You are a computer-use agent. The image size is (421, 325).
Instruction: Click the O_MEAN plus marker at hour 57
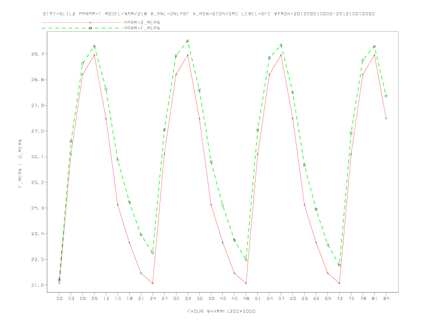[281, 55]
